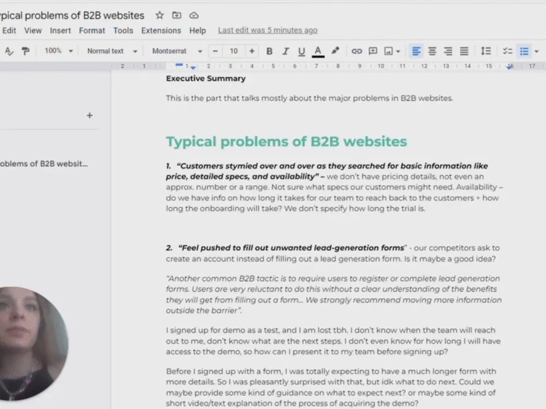This screenshot has width=546, height=409.
Task: Open the text color picker
Action: coord(318,51)
